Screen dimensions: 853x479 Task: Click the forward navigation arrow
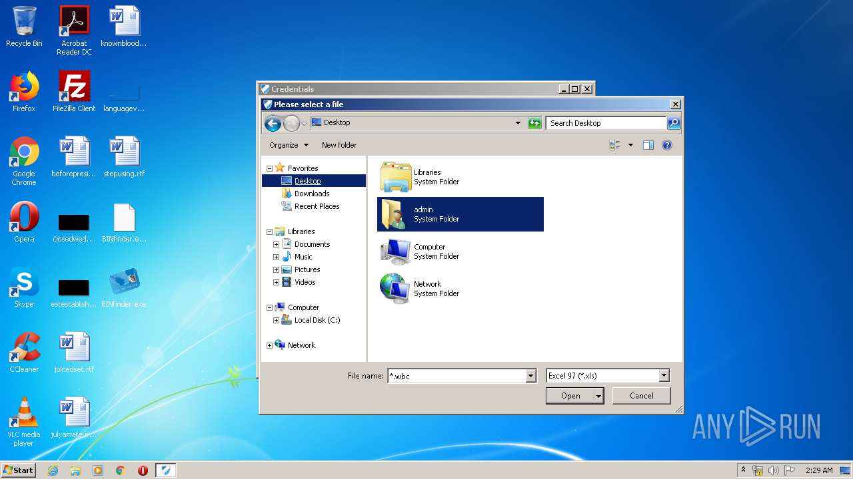point(291,123)
